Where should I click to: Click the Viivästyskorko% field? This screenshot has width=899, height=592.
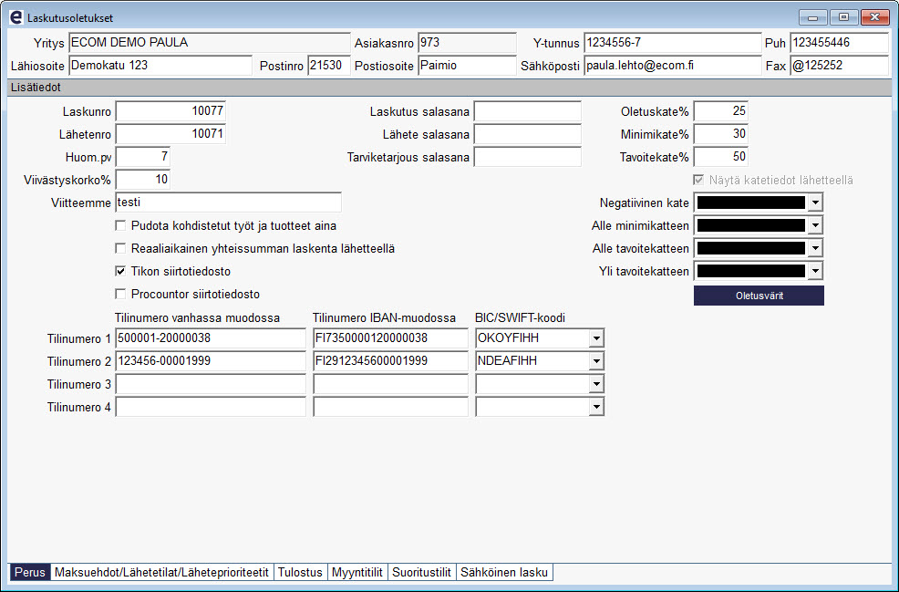tap(143, 180)
